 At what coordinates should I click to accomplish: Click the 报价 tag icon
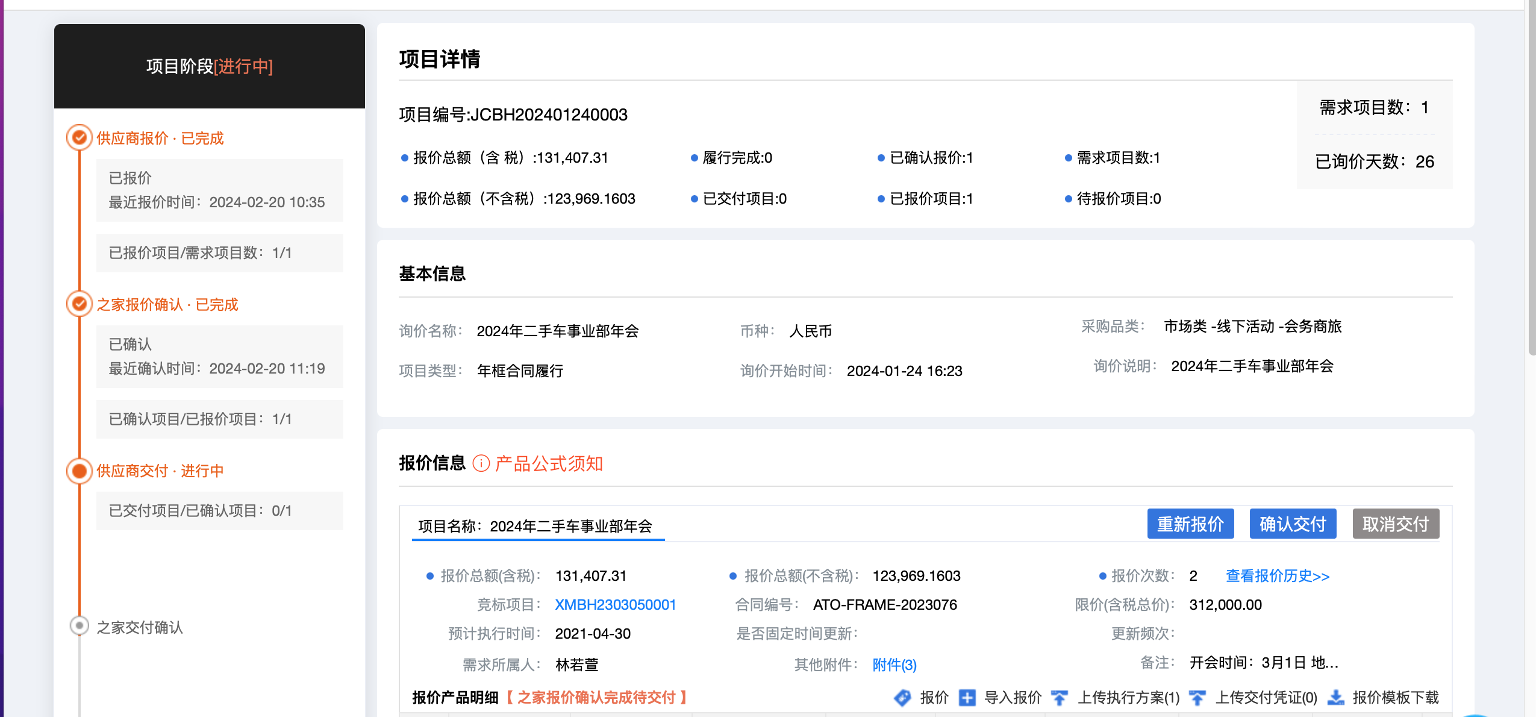902,698
